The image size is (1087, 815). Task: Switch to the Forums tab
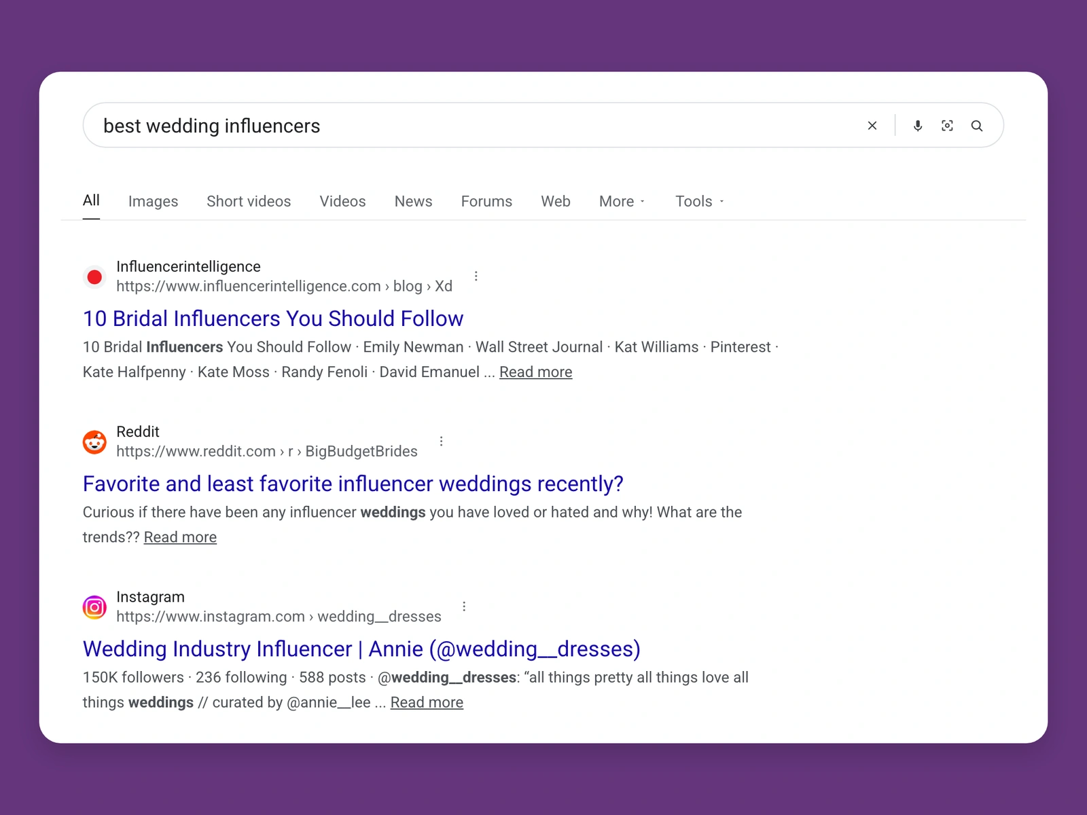click(486, 202)
